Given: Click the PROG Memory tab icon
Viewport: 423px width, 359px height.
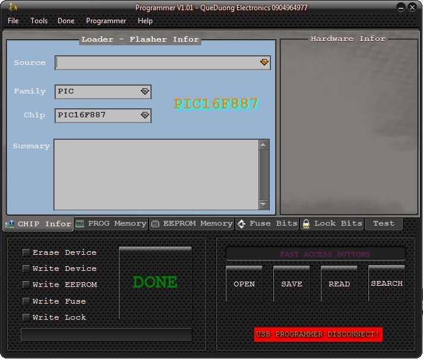Looking at the screenshot, I should click(x=80, y=224).
